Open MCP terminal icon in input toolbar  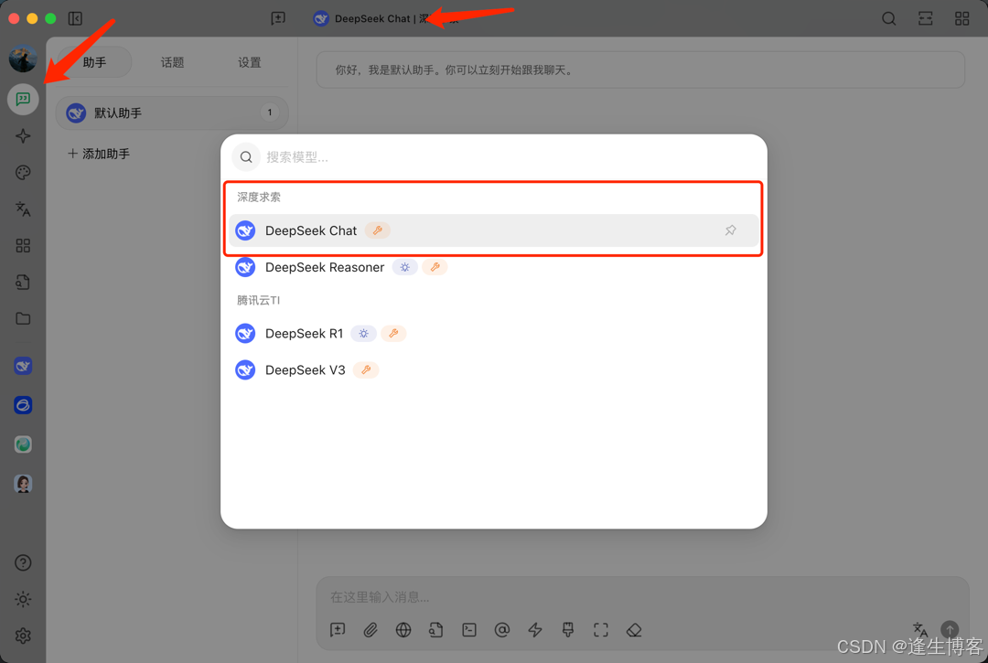pos(469,630)
